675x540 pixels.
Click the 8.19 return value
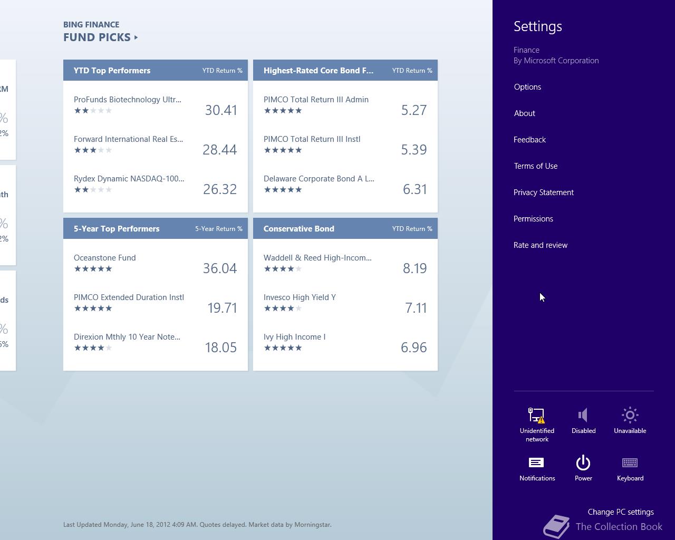click(x=415, y=268)
